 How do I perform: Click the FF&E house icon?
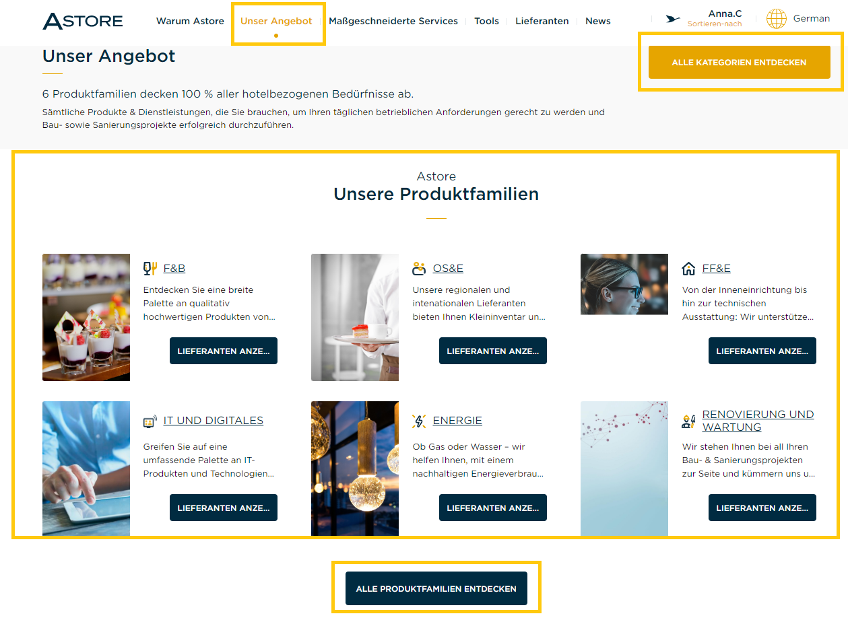[688, 269]
